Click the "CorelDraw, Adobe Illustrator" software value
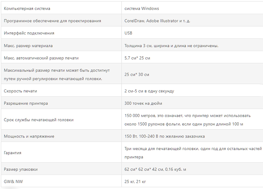The height and width of the screenshot is (189, 263). coord(157,21)
